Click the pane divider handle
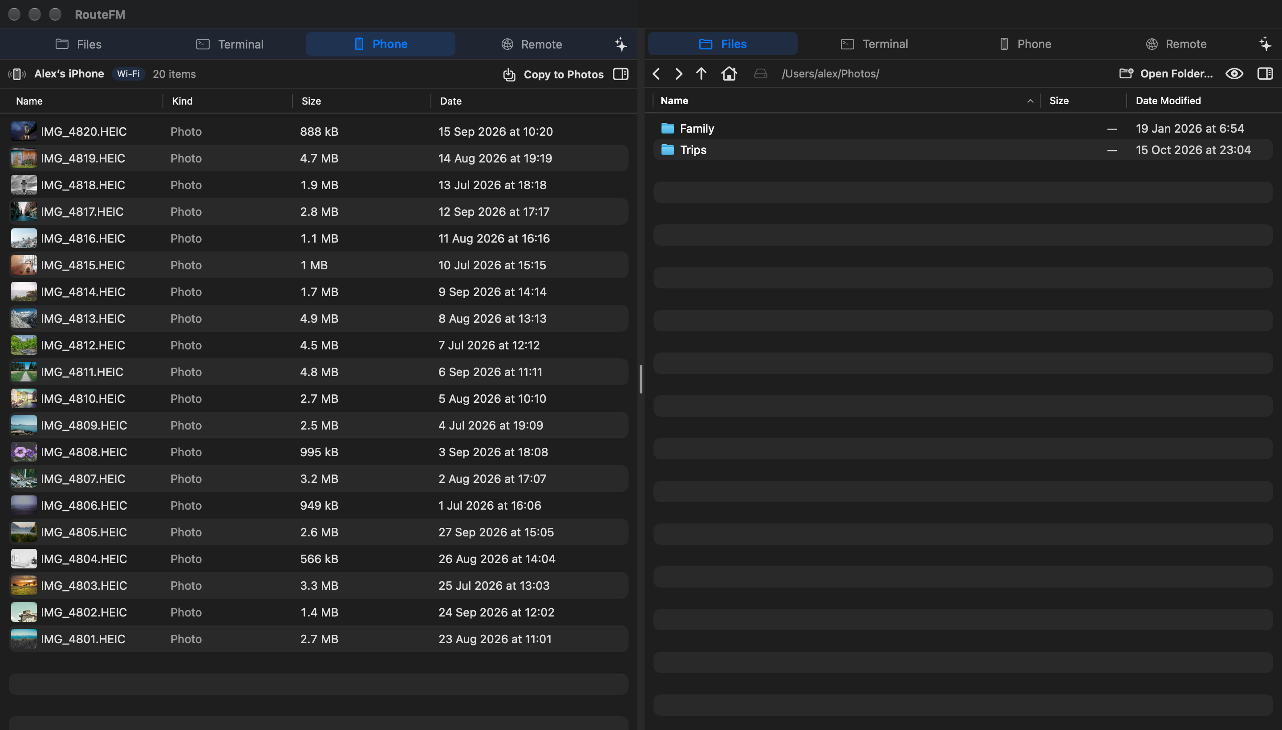Viewport: 1282px width, 730px height. tap(641, 380)
